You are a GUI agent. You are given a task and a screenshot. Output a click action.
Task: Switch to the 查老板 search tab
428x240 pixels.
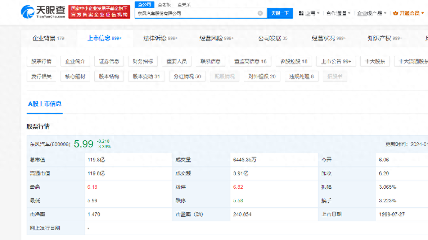click(x=164, y=5)
